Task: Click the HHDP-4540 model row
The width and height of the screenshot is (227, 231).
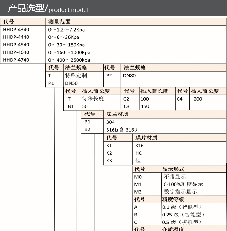Action: tap(16, 45)
